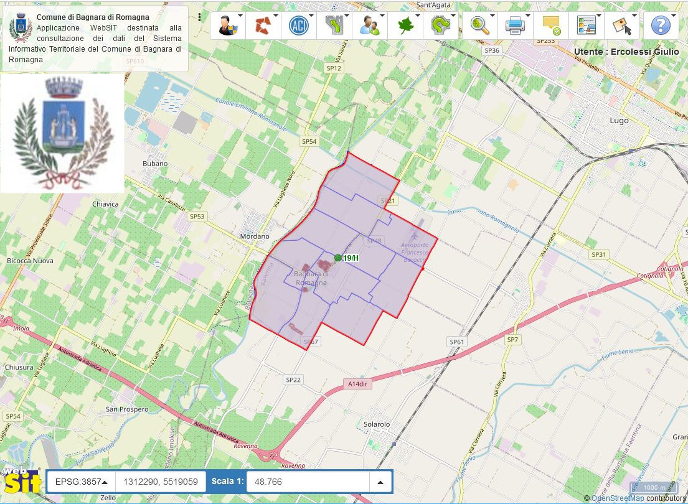Open the scale list arrow

pyautogui.click(x=380, y=482)
